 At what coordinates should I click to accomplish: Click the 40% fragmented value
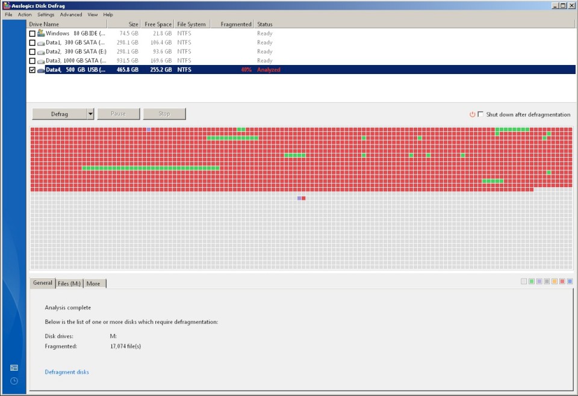click(246, 70)
